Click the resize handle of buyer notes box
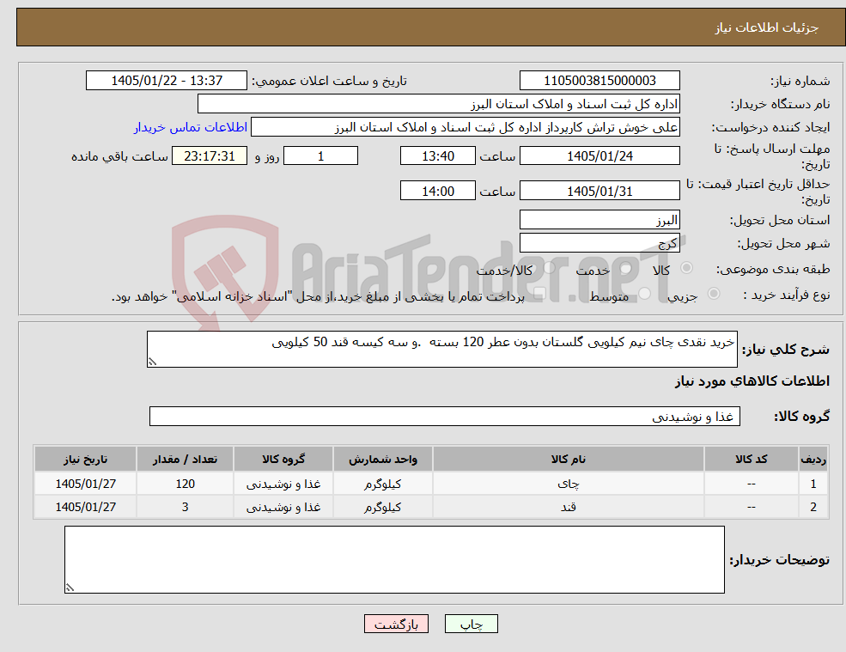This screenshot has width=846, height=652. coord(70,588)
